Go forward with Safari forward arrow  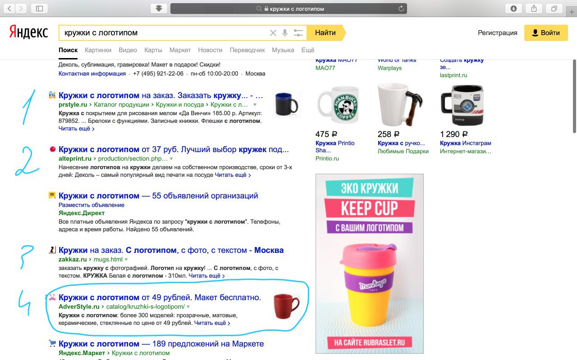[21, 9]
